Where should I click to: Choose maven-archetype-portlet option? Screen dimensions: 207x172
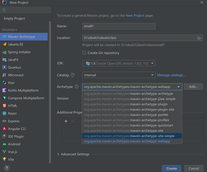pyautogui.click(x=132, y=115)
